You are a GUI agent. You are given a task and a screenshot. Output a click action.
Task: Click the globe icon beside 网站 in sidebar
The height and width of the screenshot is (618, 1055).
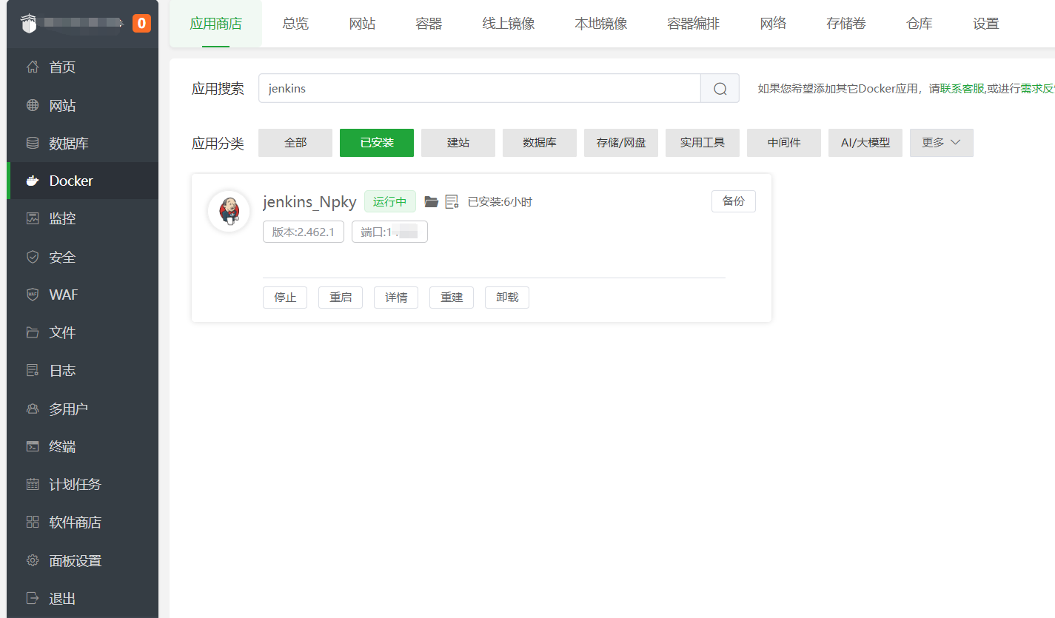pyautogui.click(x=32, y=105)
